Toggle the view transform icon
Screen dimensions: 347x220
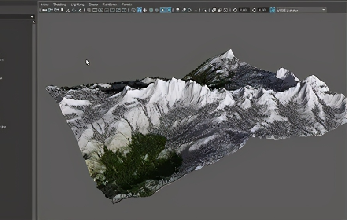coord(273,10)
